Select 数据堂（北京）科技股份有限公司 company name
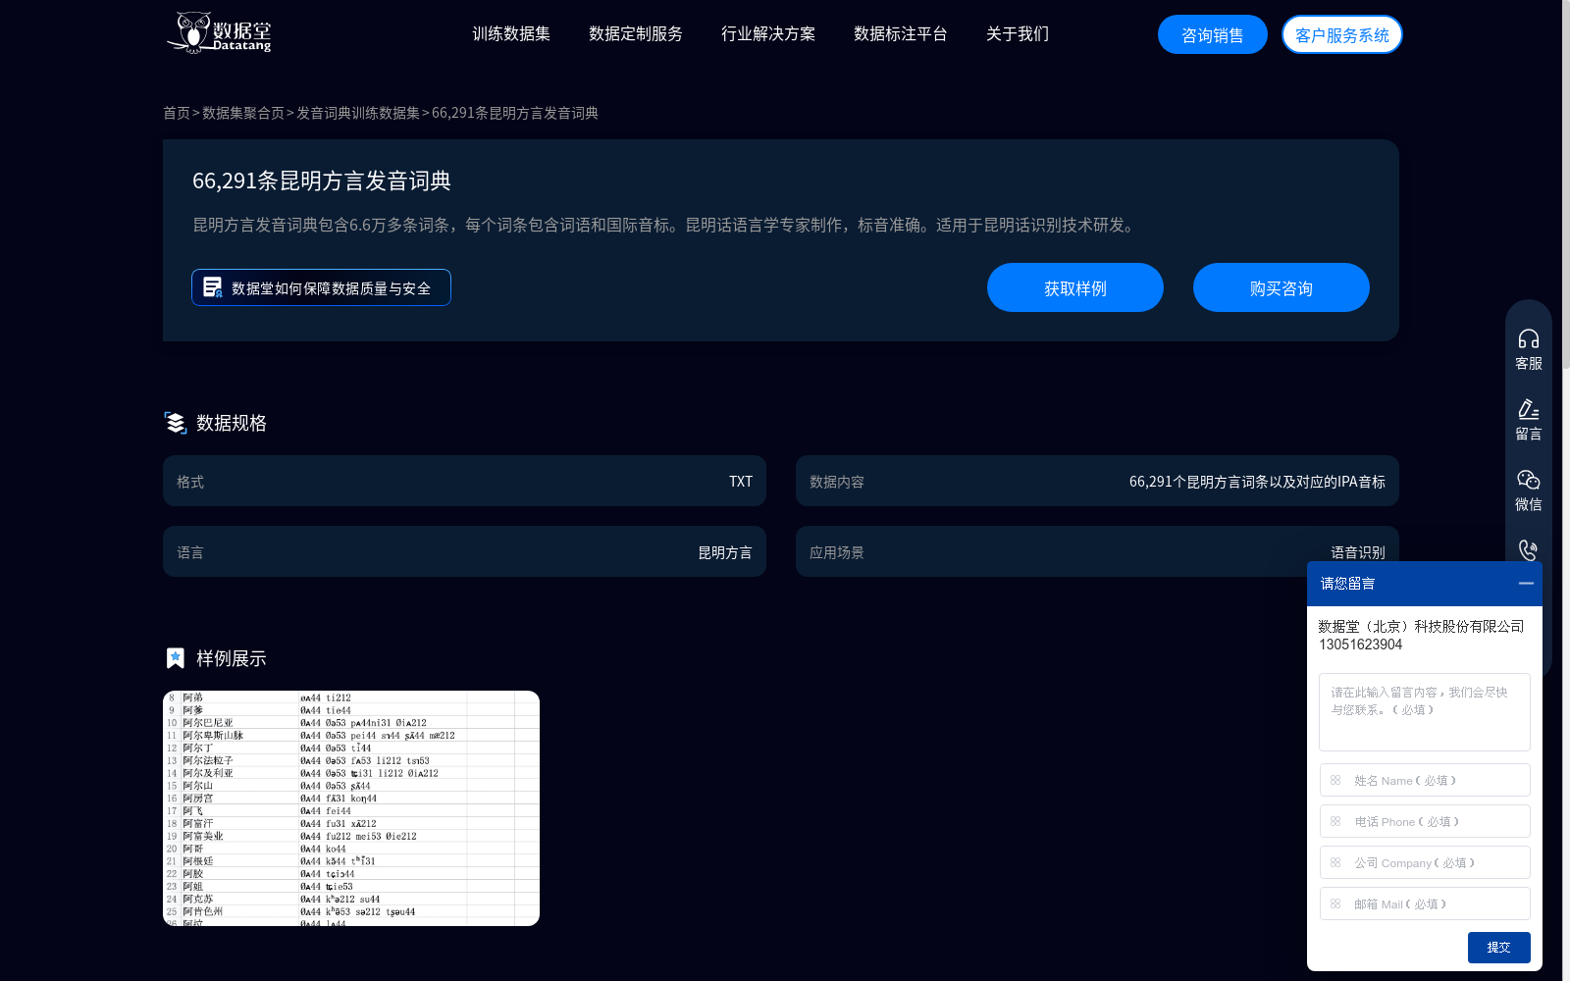 1421,626
